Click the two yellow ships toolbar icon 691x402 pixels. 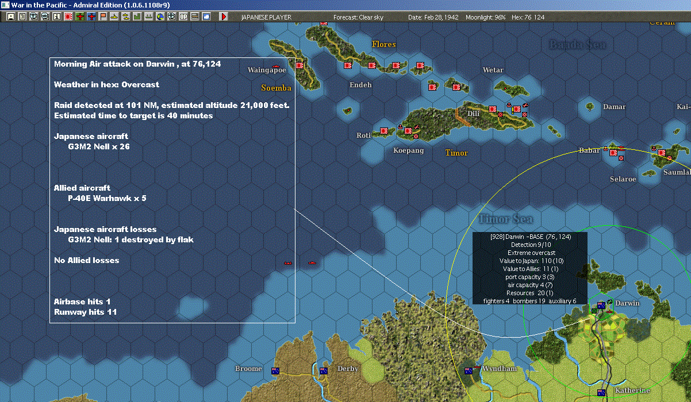126,17
